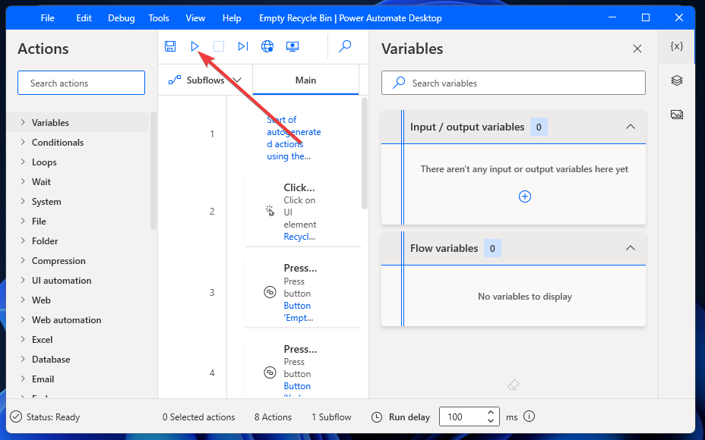Click the Run delay info icon
This screenshot has width=705, height=440.
pos(530,416)
